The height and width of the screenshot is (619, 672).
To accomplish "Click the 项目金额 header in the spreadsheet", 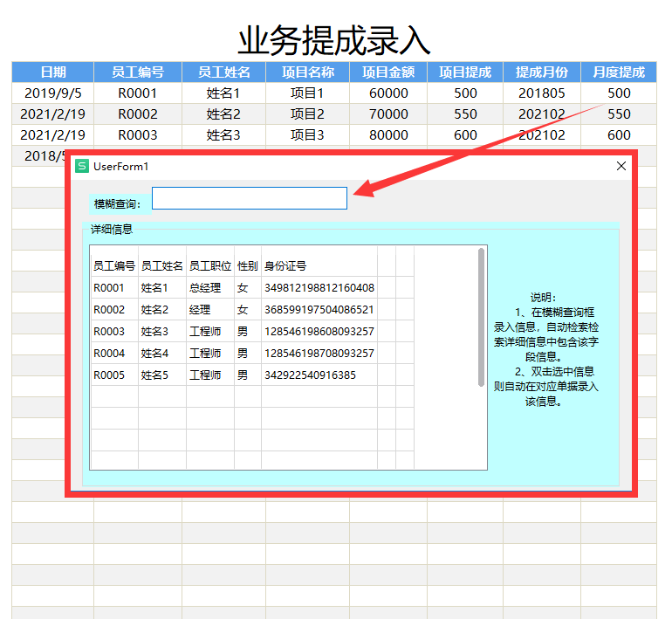I will click(x=388, y=72).
